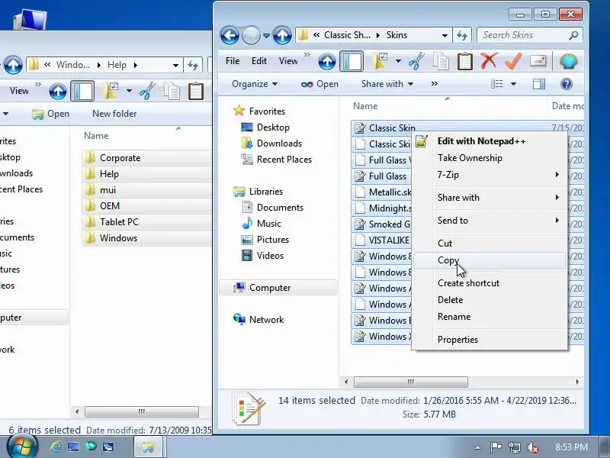Click scissors Cut icon in Help window
610x458 pixels.
147,91
